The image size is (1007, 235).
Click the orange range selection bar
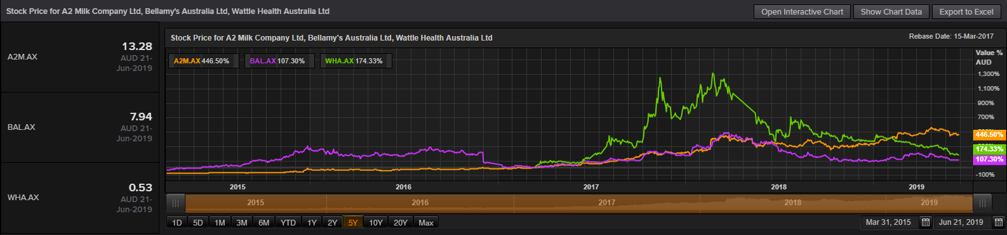click(578, 203)
